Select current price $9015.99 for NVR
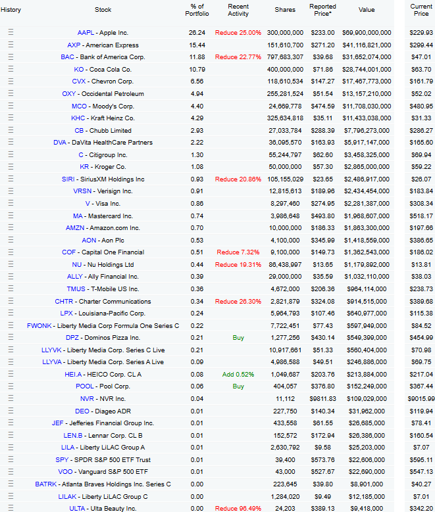Image resolution: width=435 pixels, height=512 pixels. click(x=421, y=399)
